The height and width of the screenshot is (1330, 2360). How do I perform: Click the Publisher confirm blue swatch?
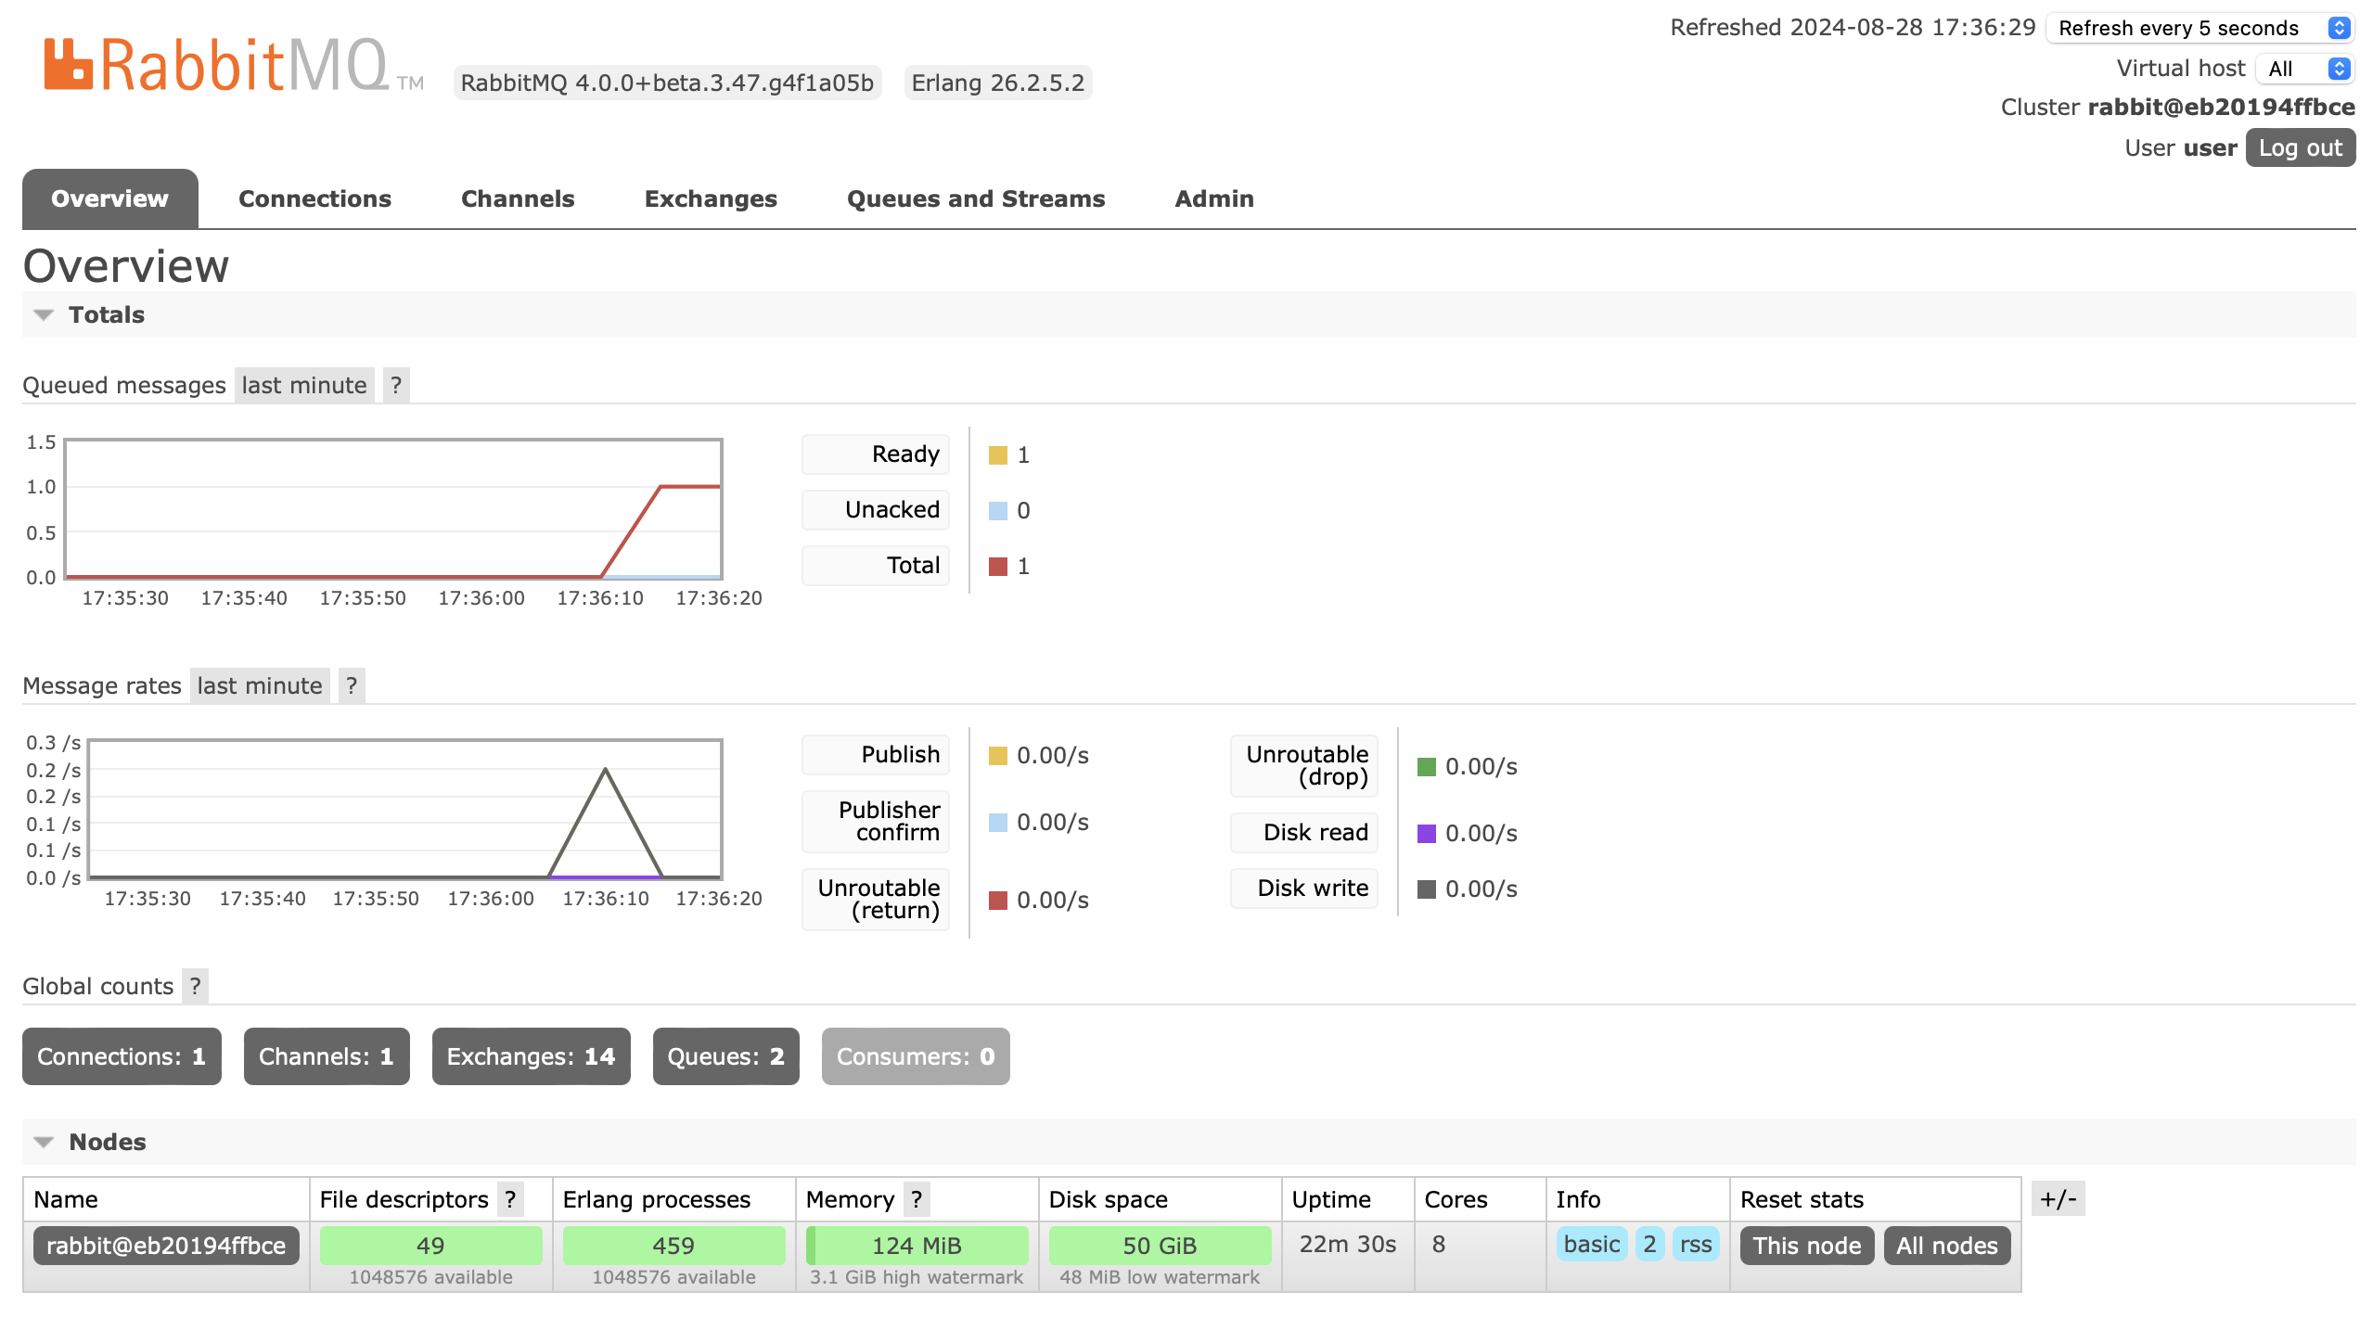pos(998,823)
